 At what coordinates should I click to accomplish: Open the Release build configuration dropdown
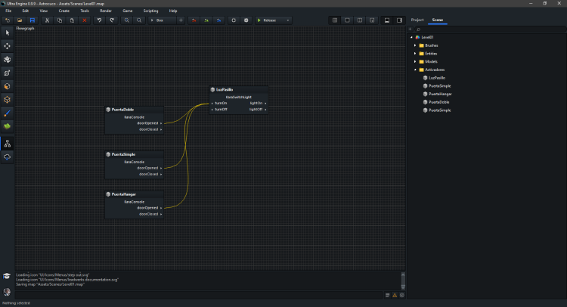[x=272, y=20]
